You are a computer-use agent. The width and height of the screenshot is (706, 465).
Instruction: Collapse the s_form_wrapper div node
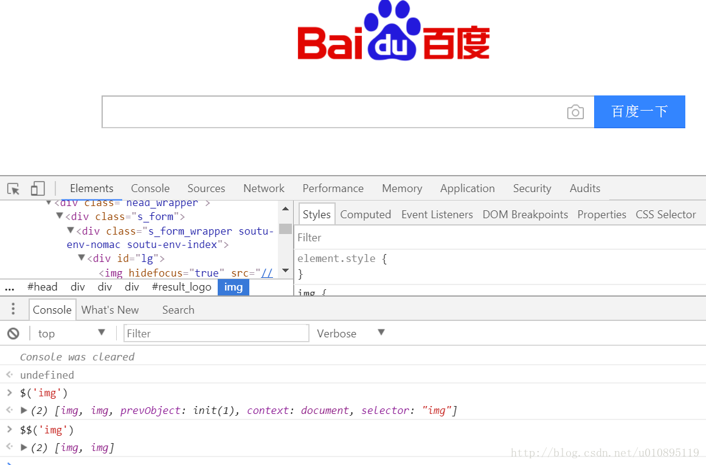(x=71, y=230)
